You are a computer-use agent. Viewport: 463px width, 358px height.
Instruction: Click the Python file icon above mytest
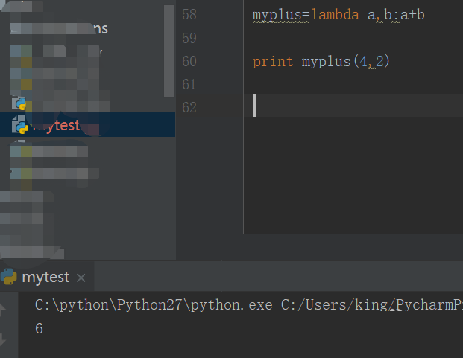point(20,103)
